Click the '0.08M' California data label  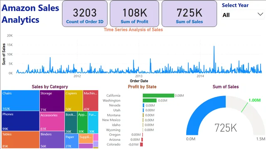pyautogui.click(x=179, y=96)
